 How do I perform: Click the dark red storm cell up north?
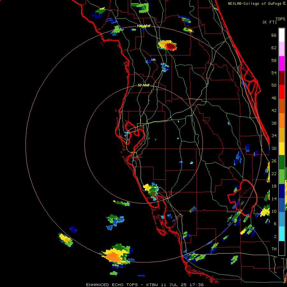(171, 46)
